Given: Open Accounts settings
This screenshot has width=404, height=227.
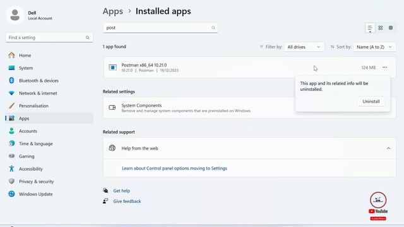Looking at the screenshot, I should coord(49,131).
